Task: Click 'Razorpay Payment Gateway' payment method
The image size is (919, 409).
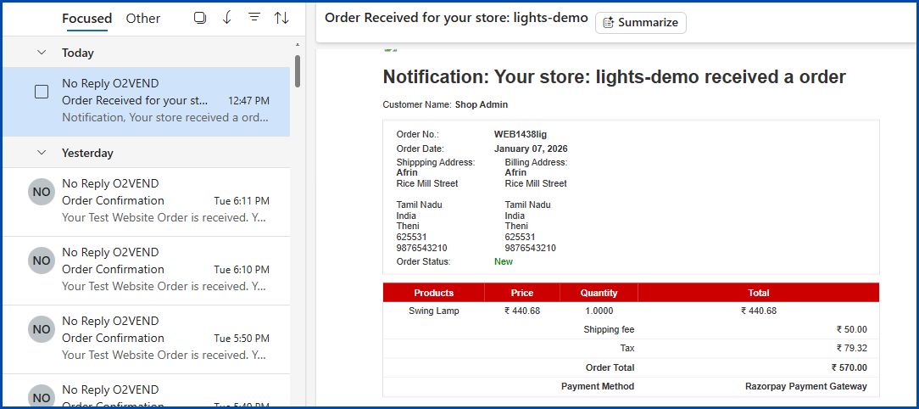Action: click(806, 386)
